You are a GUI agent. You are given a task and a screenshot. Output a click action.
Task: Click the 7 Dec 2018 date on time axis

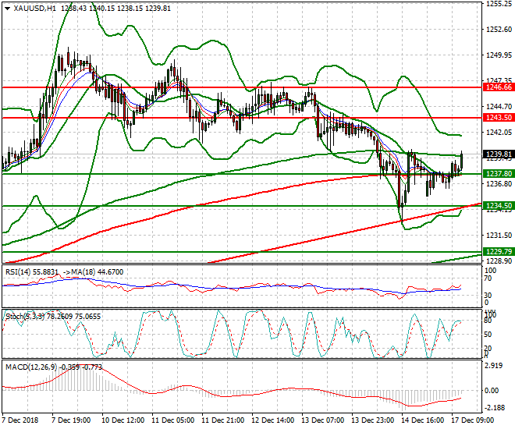[20, 420]
